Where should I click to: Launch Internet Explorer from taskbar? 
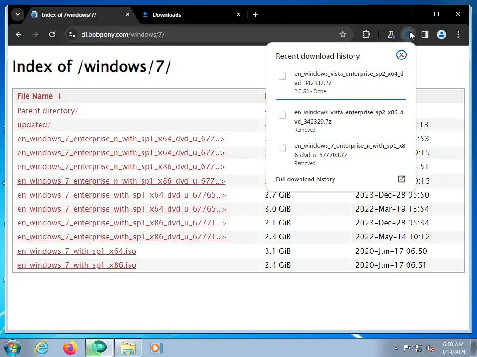(41, 348)
